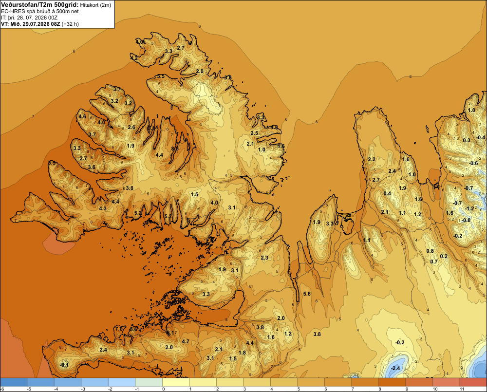Click the 4.8 temperature label on the map
The width and height of the screenshot is (487, 392).
pos(274,128)
